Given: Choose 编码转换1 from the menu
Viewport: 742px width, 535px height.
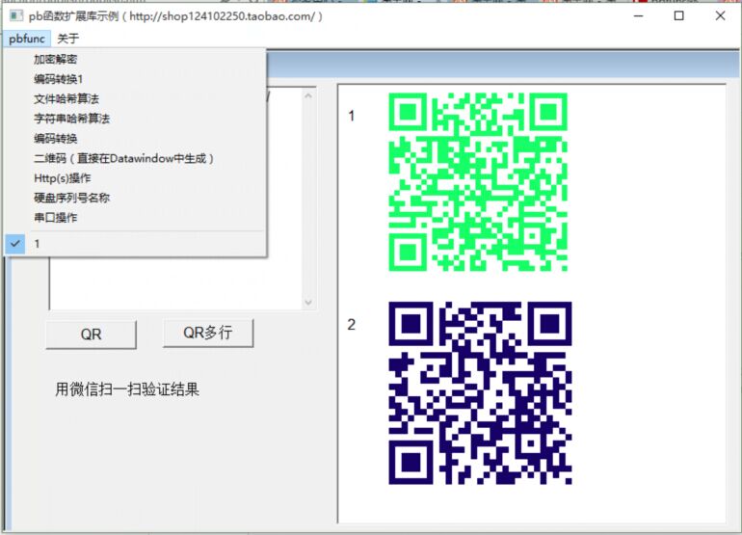Looking at the screenshot, I should 135,79.
